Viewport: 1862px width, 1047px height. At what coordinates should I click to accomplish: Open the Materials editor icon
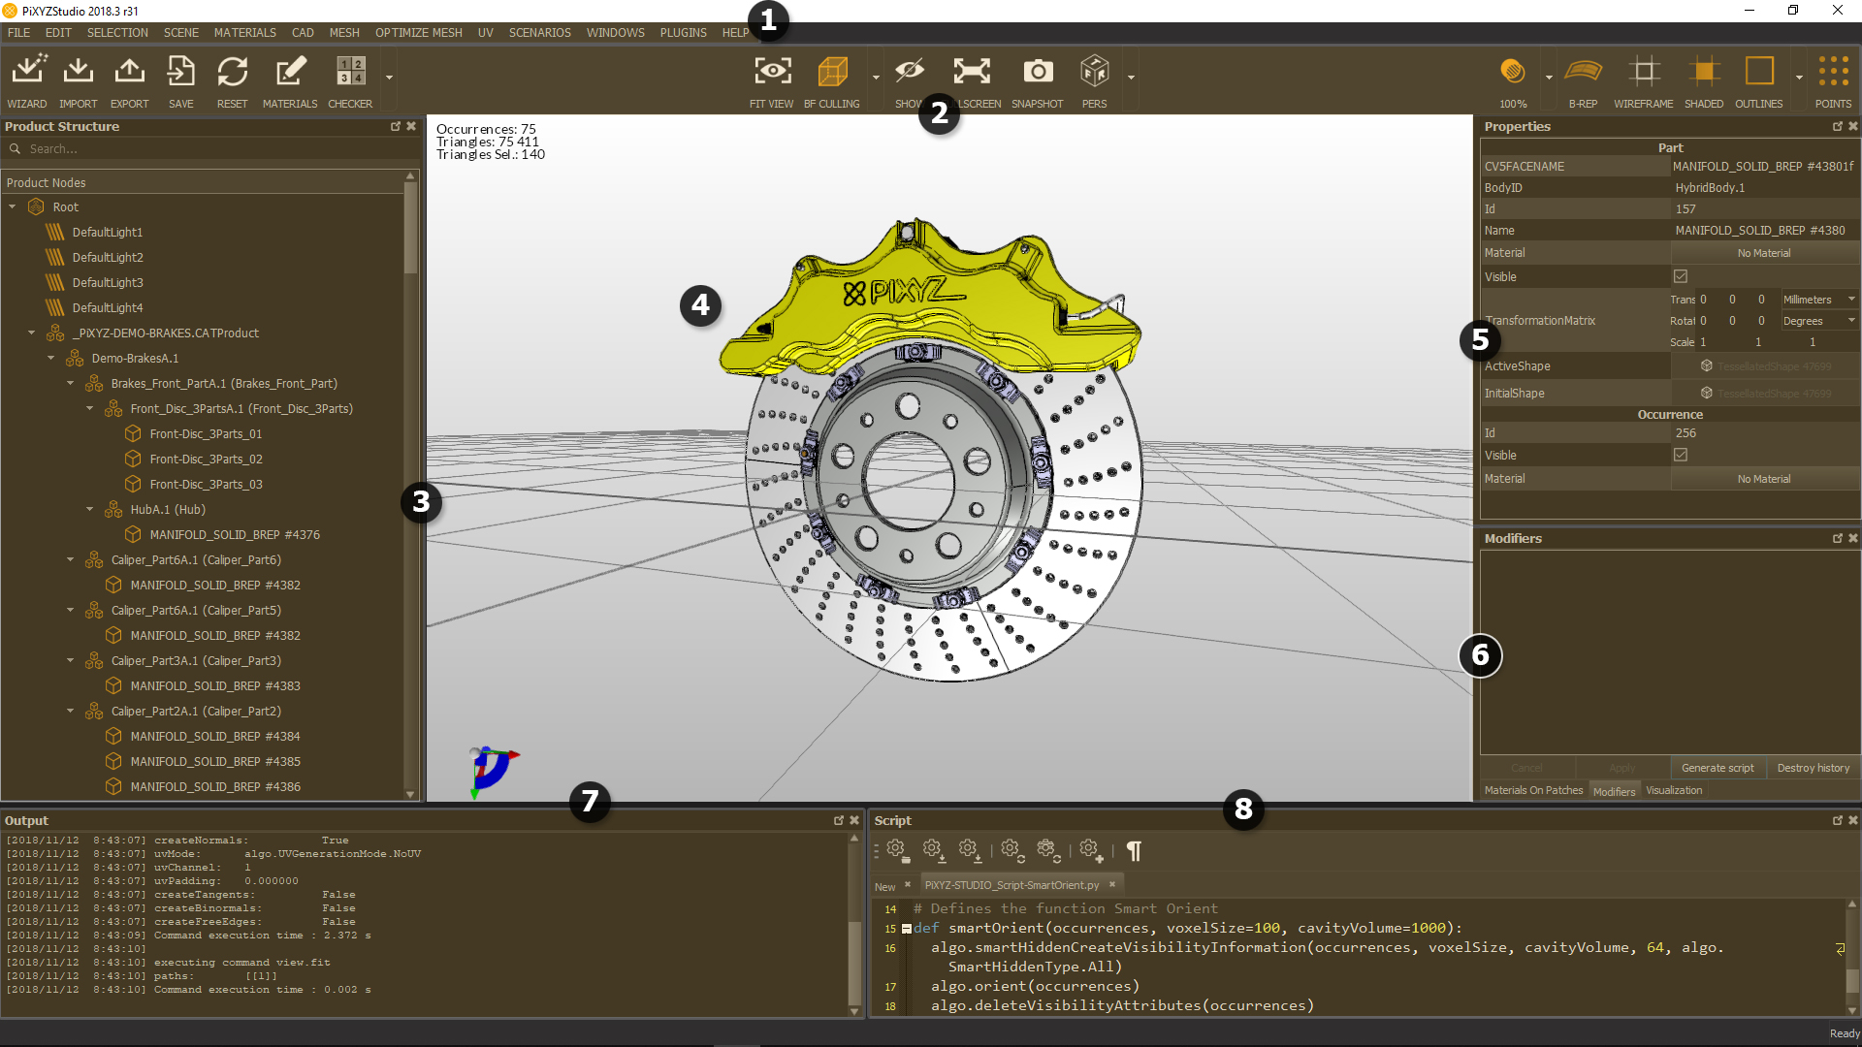(x=290, y=72)
